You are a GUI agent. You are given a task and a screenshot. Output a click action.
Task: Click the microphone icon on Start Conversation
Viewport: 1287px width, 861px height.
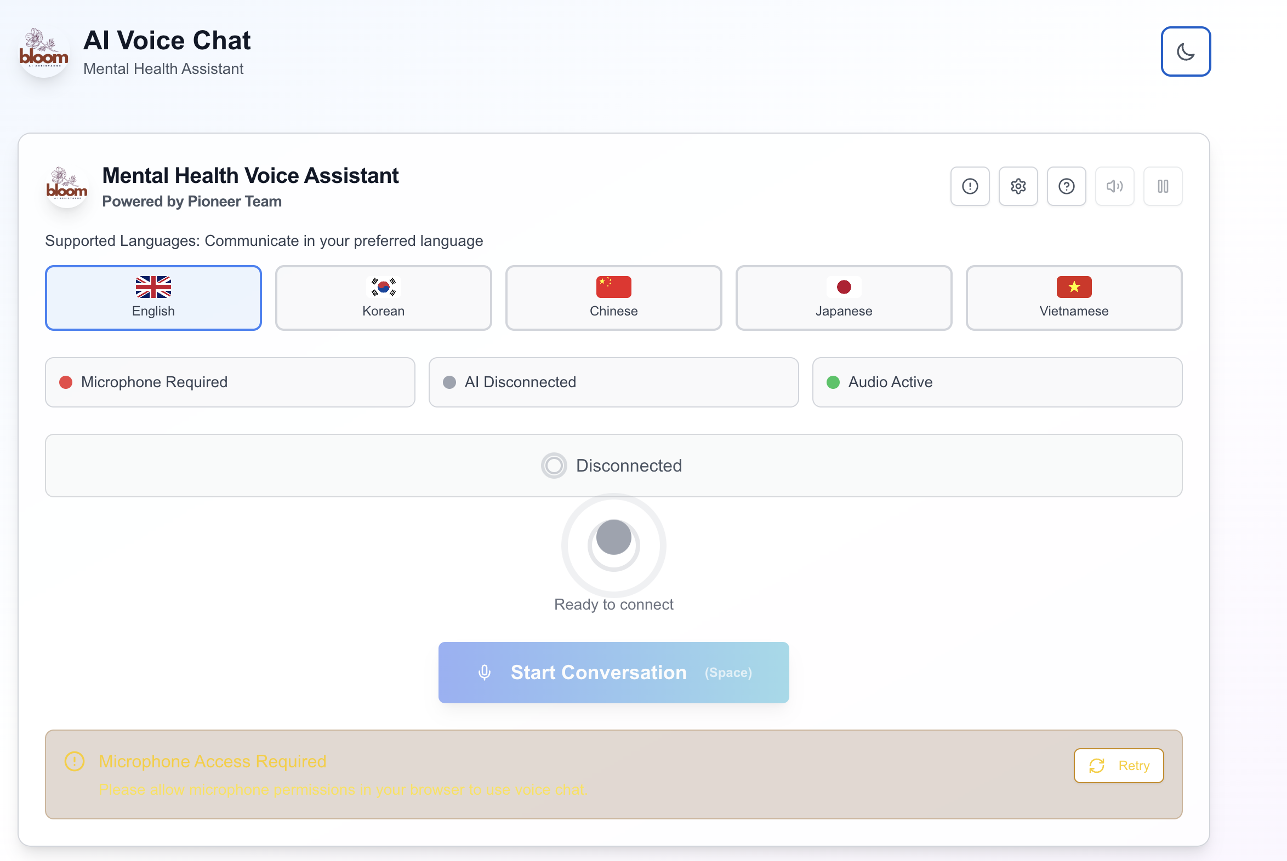(x=485, y=672)
